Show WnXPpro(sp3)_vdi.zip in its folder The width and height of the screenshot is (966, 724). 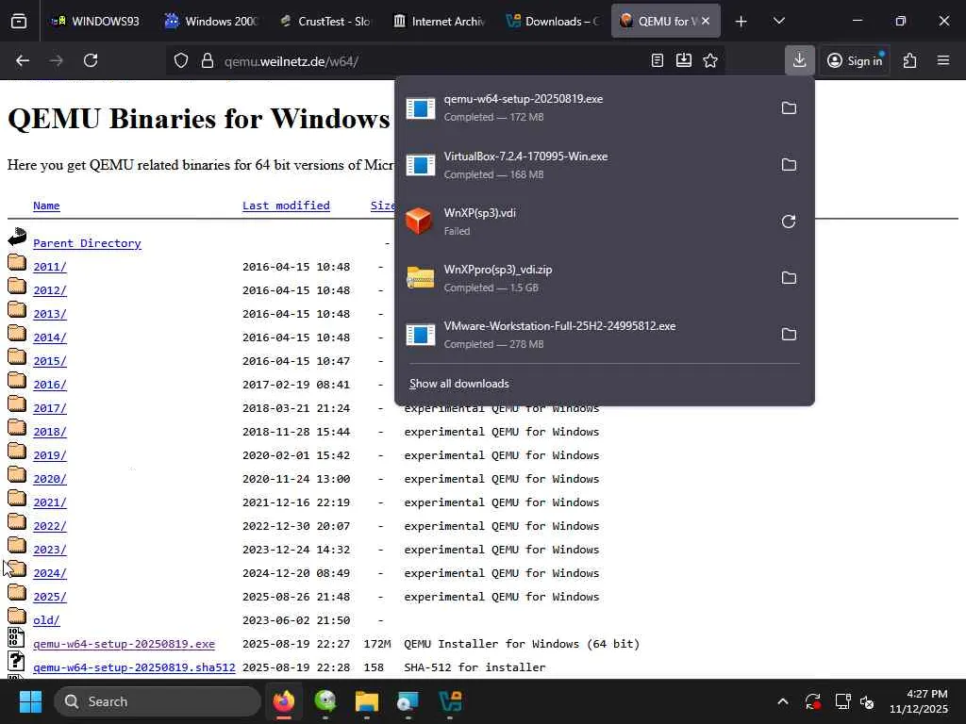coord(789,278)
